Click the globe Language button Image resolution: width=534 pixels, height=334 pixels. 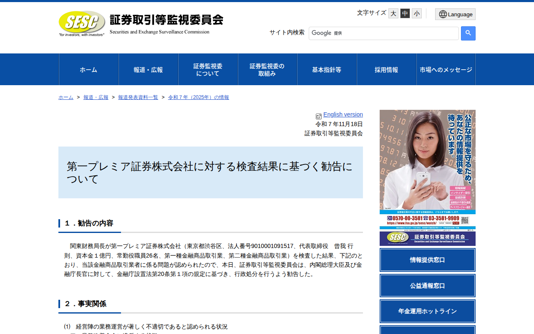point(455,14)
